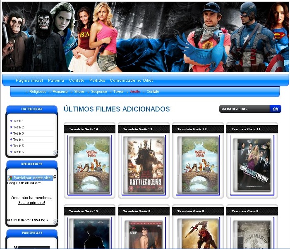
Task: Click the Parcerias widget header
Action: [x=32, y=233]
